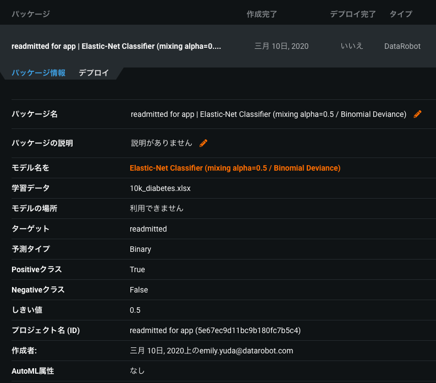Click the しきい値 value 0.5

135,310
